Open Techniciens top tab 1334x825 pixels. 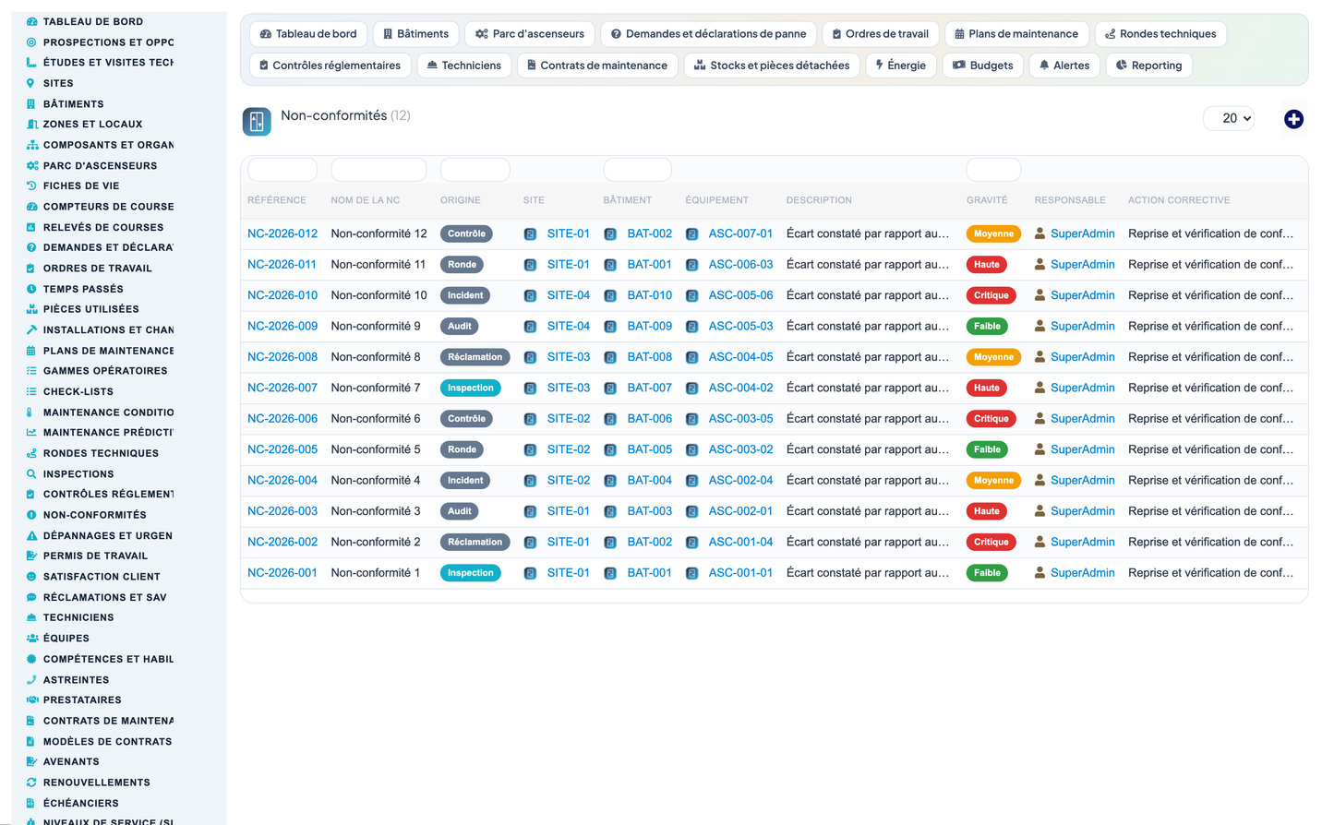pos(464,66)
